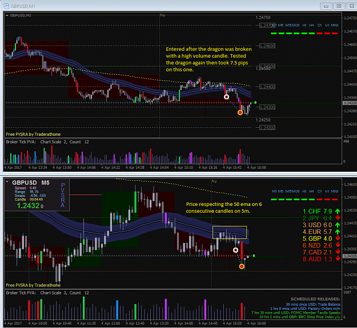Screen dimensions: 357x328
Task: Click the Range value in info panel
Action: (x=33, y=192)
